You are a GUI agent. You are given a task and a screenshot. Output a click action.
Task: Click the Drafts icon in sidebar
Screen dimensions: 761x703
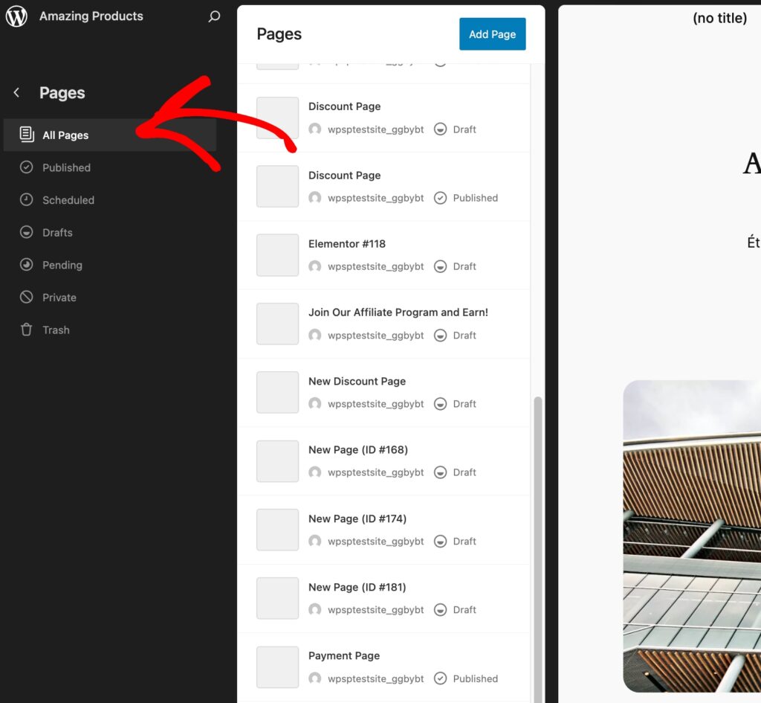click(27, 232)
